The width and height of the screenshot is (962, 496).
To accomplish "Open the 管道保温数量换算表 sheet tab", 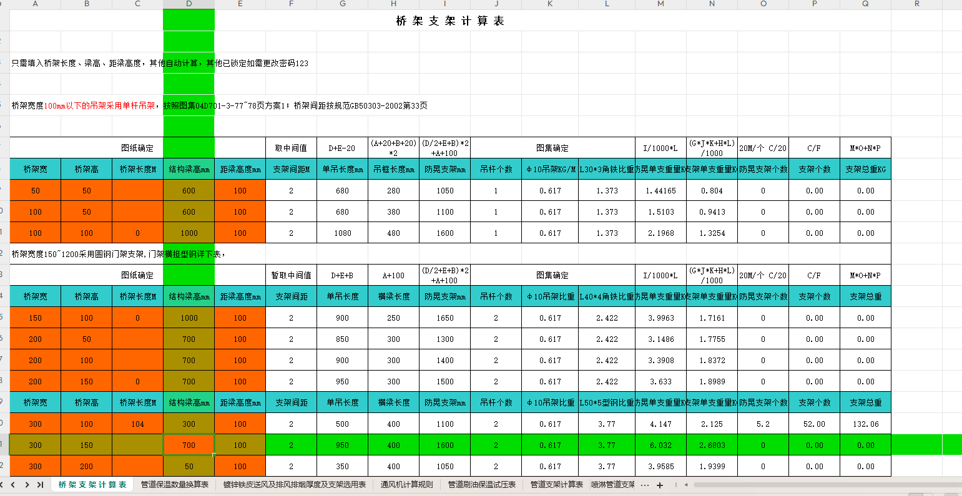I will click(x=175, y=485).
